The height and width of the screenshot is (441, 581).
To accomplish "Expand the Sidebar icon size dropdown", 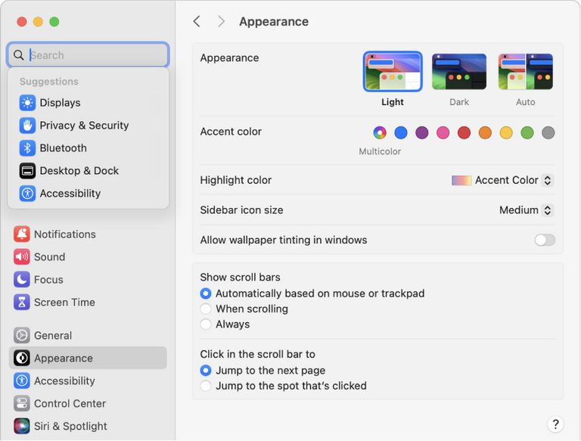I will click(527, 210).
